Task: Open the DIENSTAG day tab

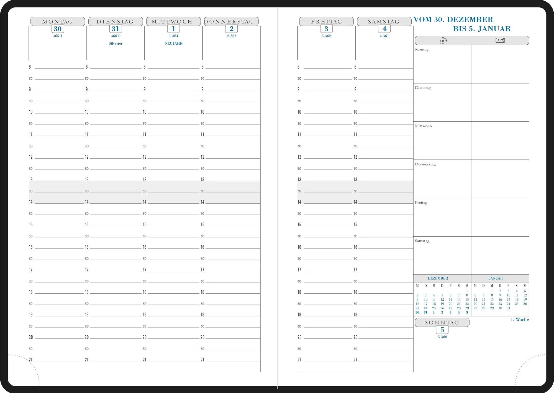Action: click(x=115, y=21)
